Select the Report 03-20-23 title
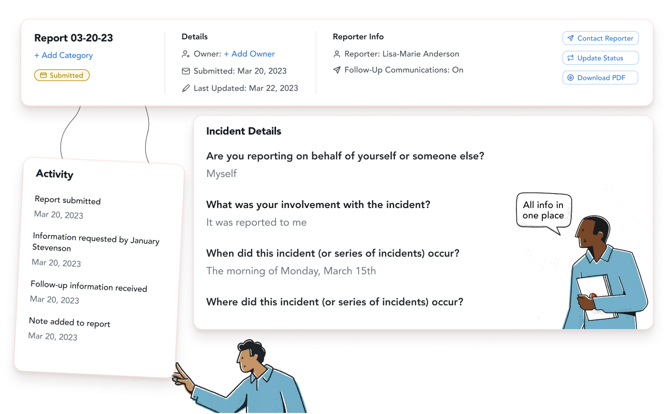The height and width of the screenshot is (414, 672). (x=73, y=38)
